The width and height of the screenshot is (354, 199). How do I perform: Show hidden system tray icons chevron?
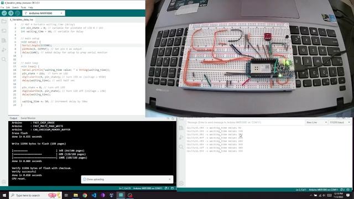point(311,195)
